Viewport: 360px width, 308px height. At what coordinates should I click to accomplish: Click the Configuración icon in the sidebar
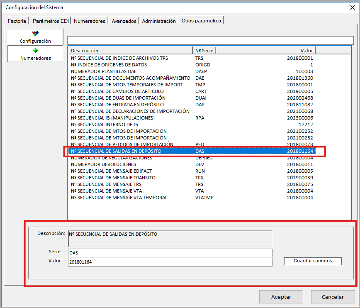coord(35,33)
